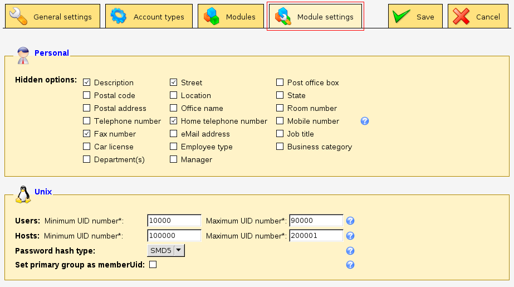This screenshot has height=287, width=514.
Task: Click the Users Minimum UID number field
Action: [x=174, y=221]
